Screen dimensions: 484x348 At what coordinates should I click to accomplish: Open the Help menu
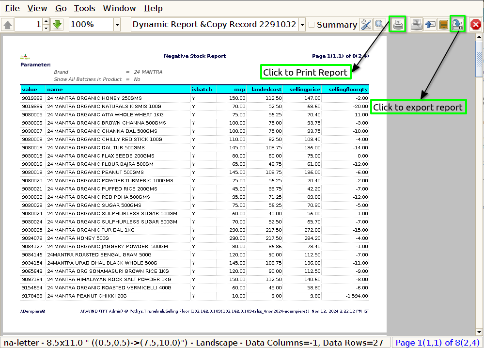[153, 8]
